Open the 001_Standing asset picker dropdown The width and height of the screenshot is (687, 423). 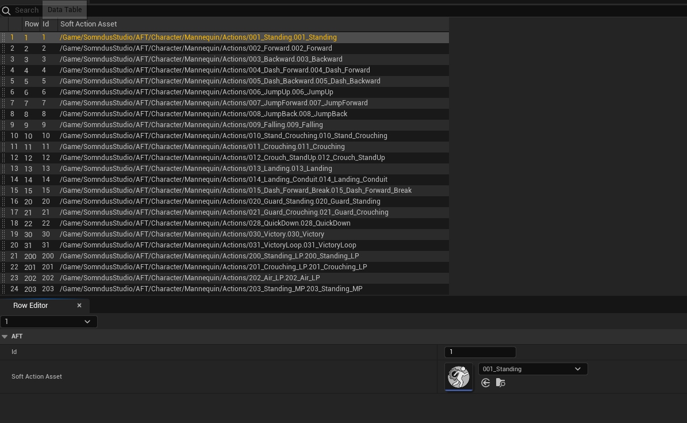click(532, 369)
